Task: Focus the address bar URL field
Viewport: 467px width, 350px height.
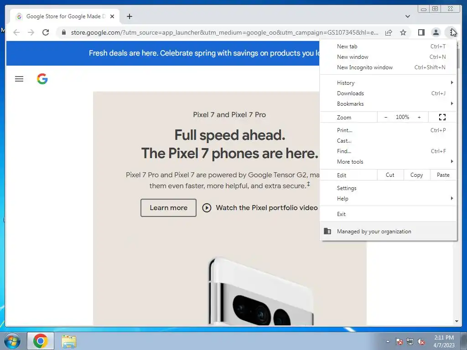Action: 224,32
